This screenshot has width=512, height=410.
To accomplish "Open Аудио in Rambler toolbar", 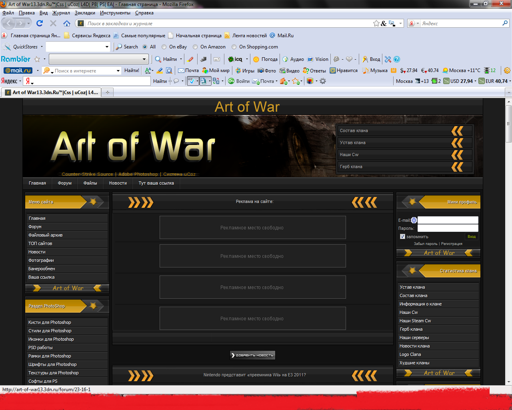I will 293,59.
